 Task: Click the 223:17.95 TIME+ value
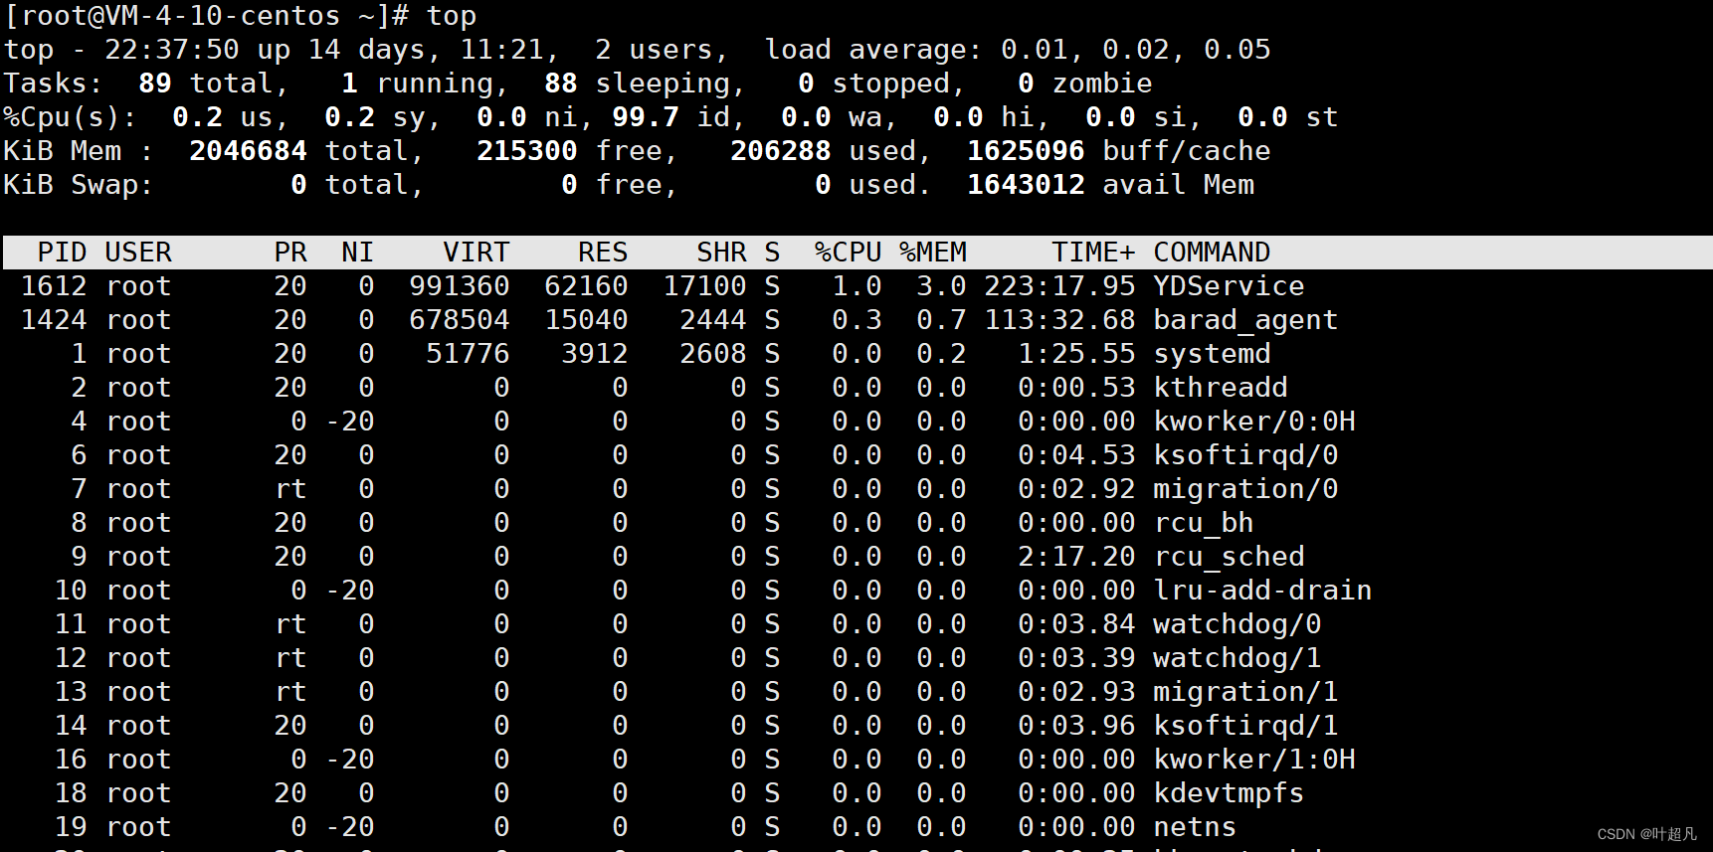click(1059, 286)
